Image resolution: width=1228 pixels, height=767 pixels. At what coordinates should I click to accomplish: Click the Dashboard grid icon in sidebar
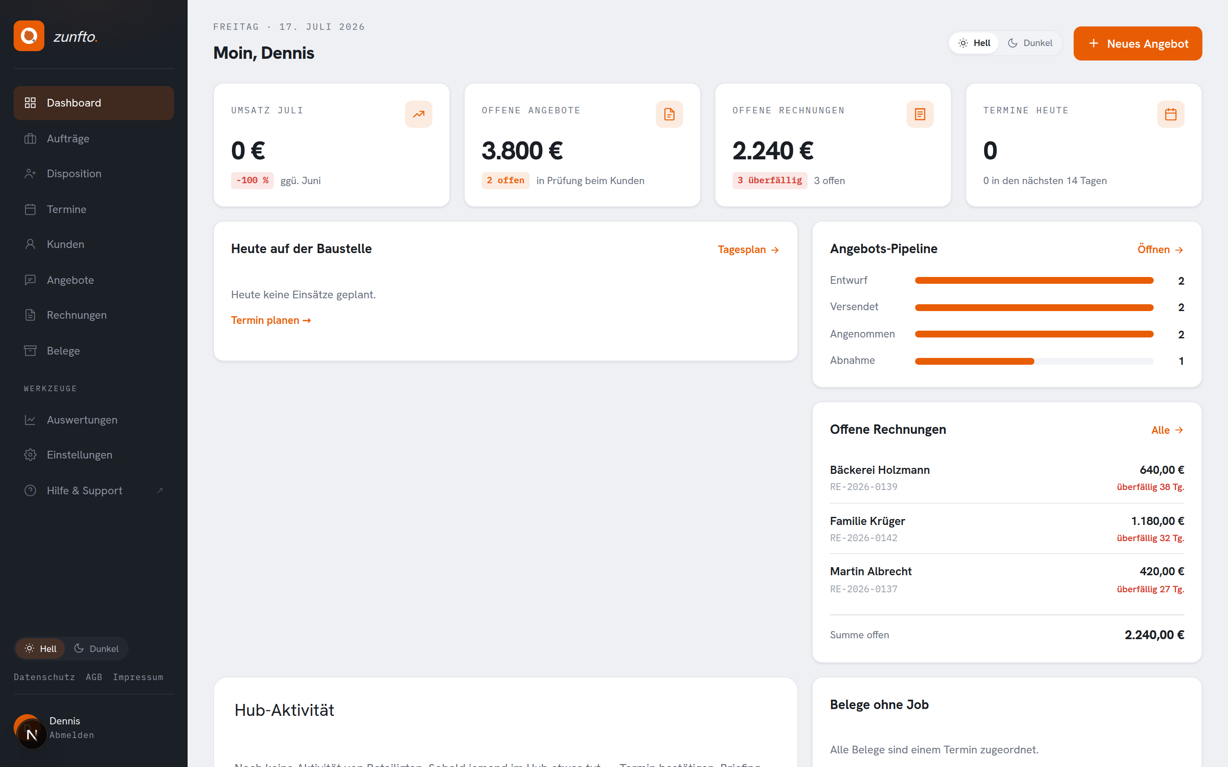pos(30,103)
